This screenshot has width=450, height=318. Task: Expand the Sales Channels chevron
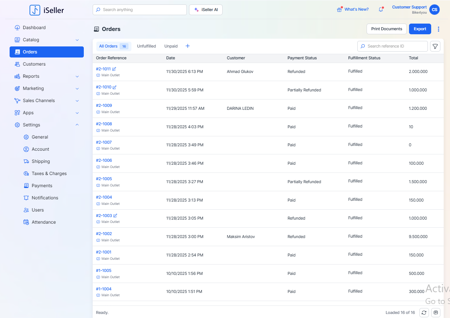[x=77, y=101]
